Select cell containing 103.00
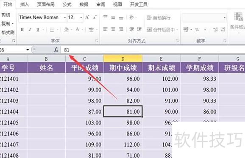Viewport: 245px width, 158px height. [84, 122]
